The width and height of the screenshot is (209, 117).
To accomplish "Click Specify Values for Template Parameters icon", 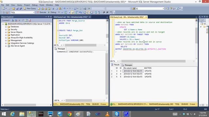I will 111,12.
